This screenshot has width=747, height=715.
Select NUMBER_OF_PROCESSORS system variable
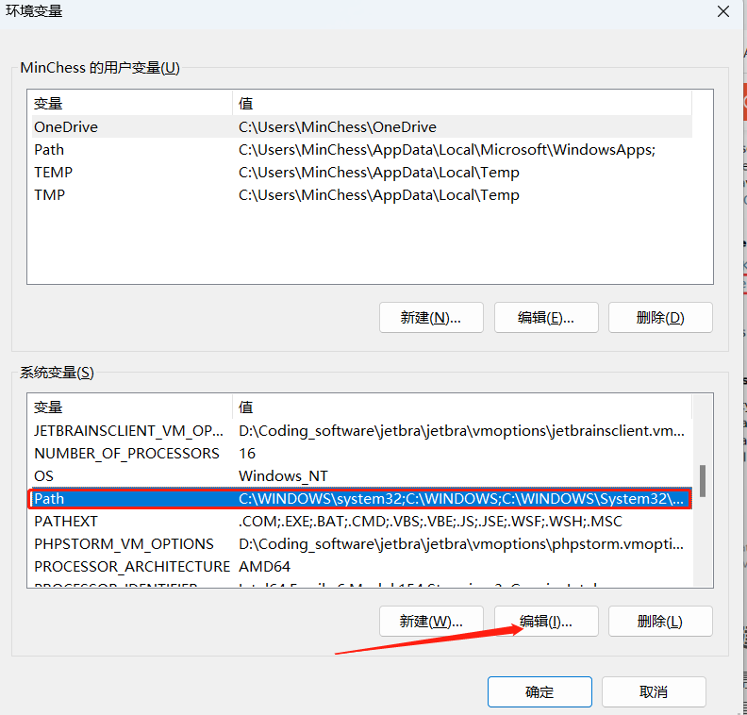pos(362,453)
